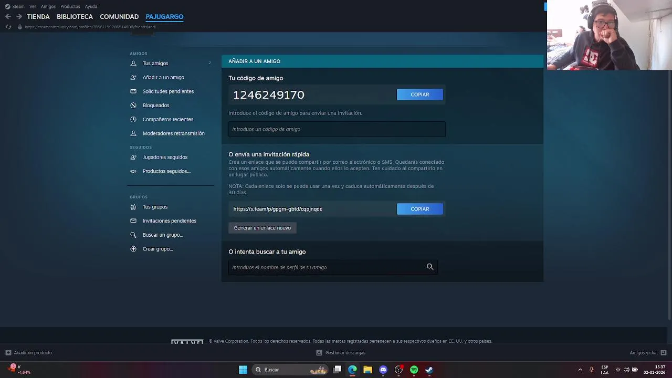Show hidden system tray icons
Viewport: 672px width, 378px height.
[x=580, y=370]
